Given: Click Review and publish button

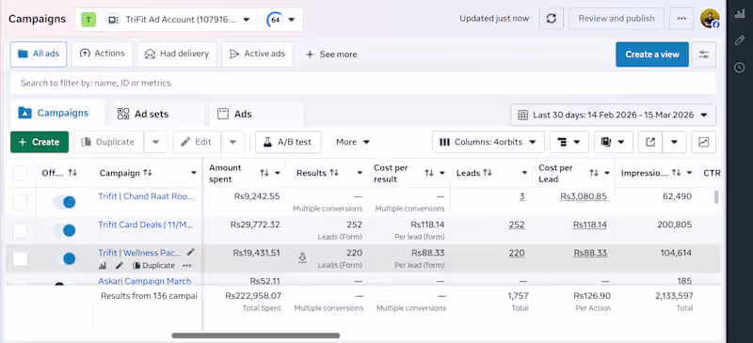Looking at the screenshot, I should 617,19.
